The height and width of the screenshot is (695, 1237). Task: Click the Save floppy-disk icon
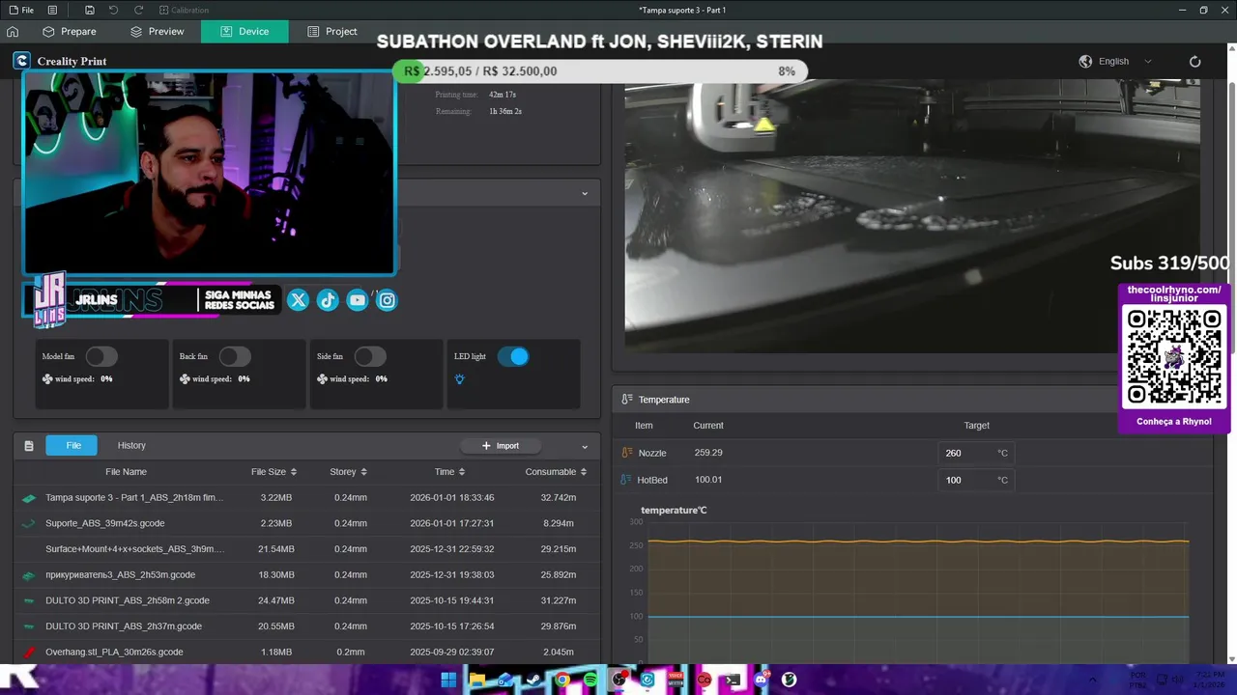click(89, 10)
